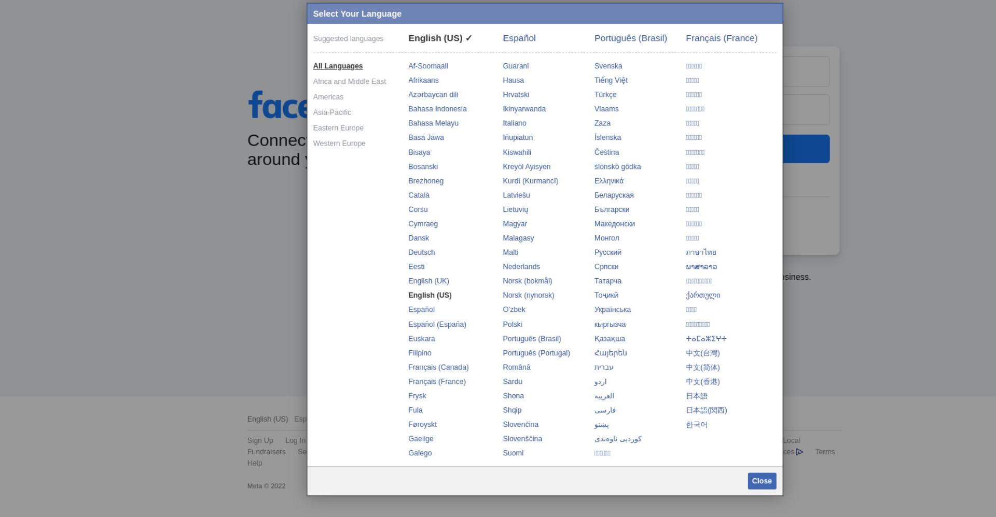The height and width of the screenshot is (517, 996).
Task: Switch language to Deutsch
Action: click(421, 252)
